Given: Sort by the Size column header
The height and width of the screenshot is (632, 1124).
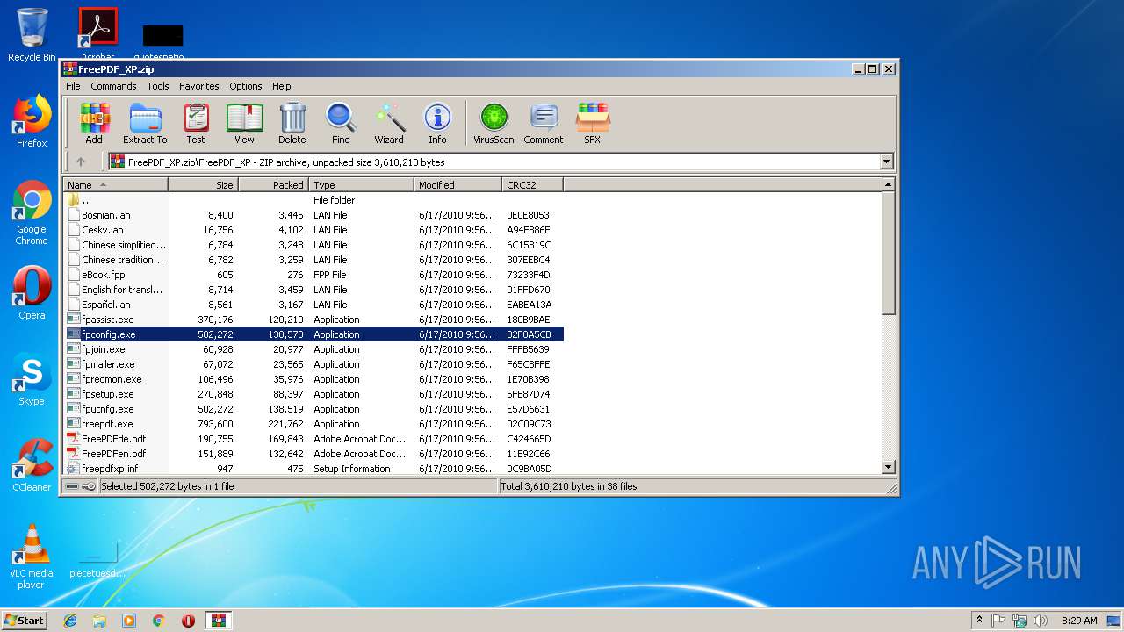Looking at the screenshot, I should (203, 185).
